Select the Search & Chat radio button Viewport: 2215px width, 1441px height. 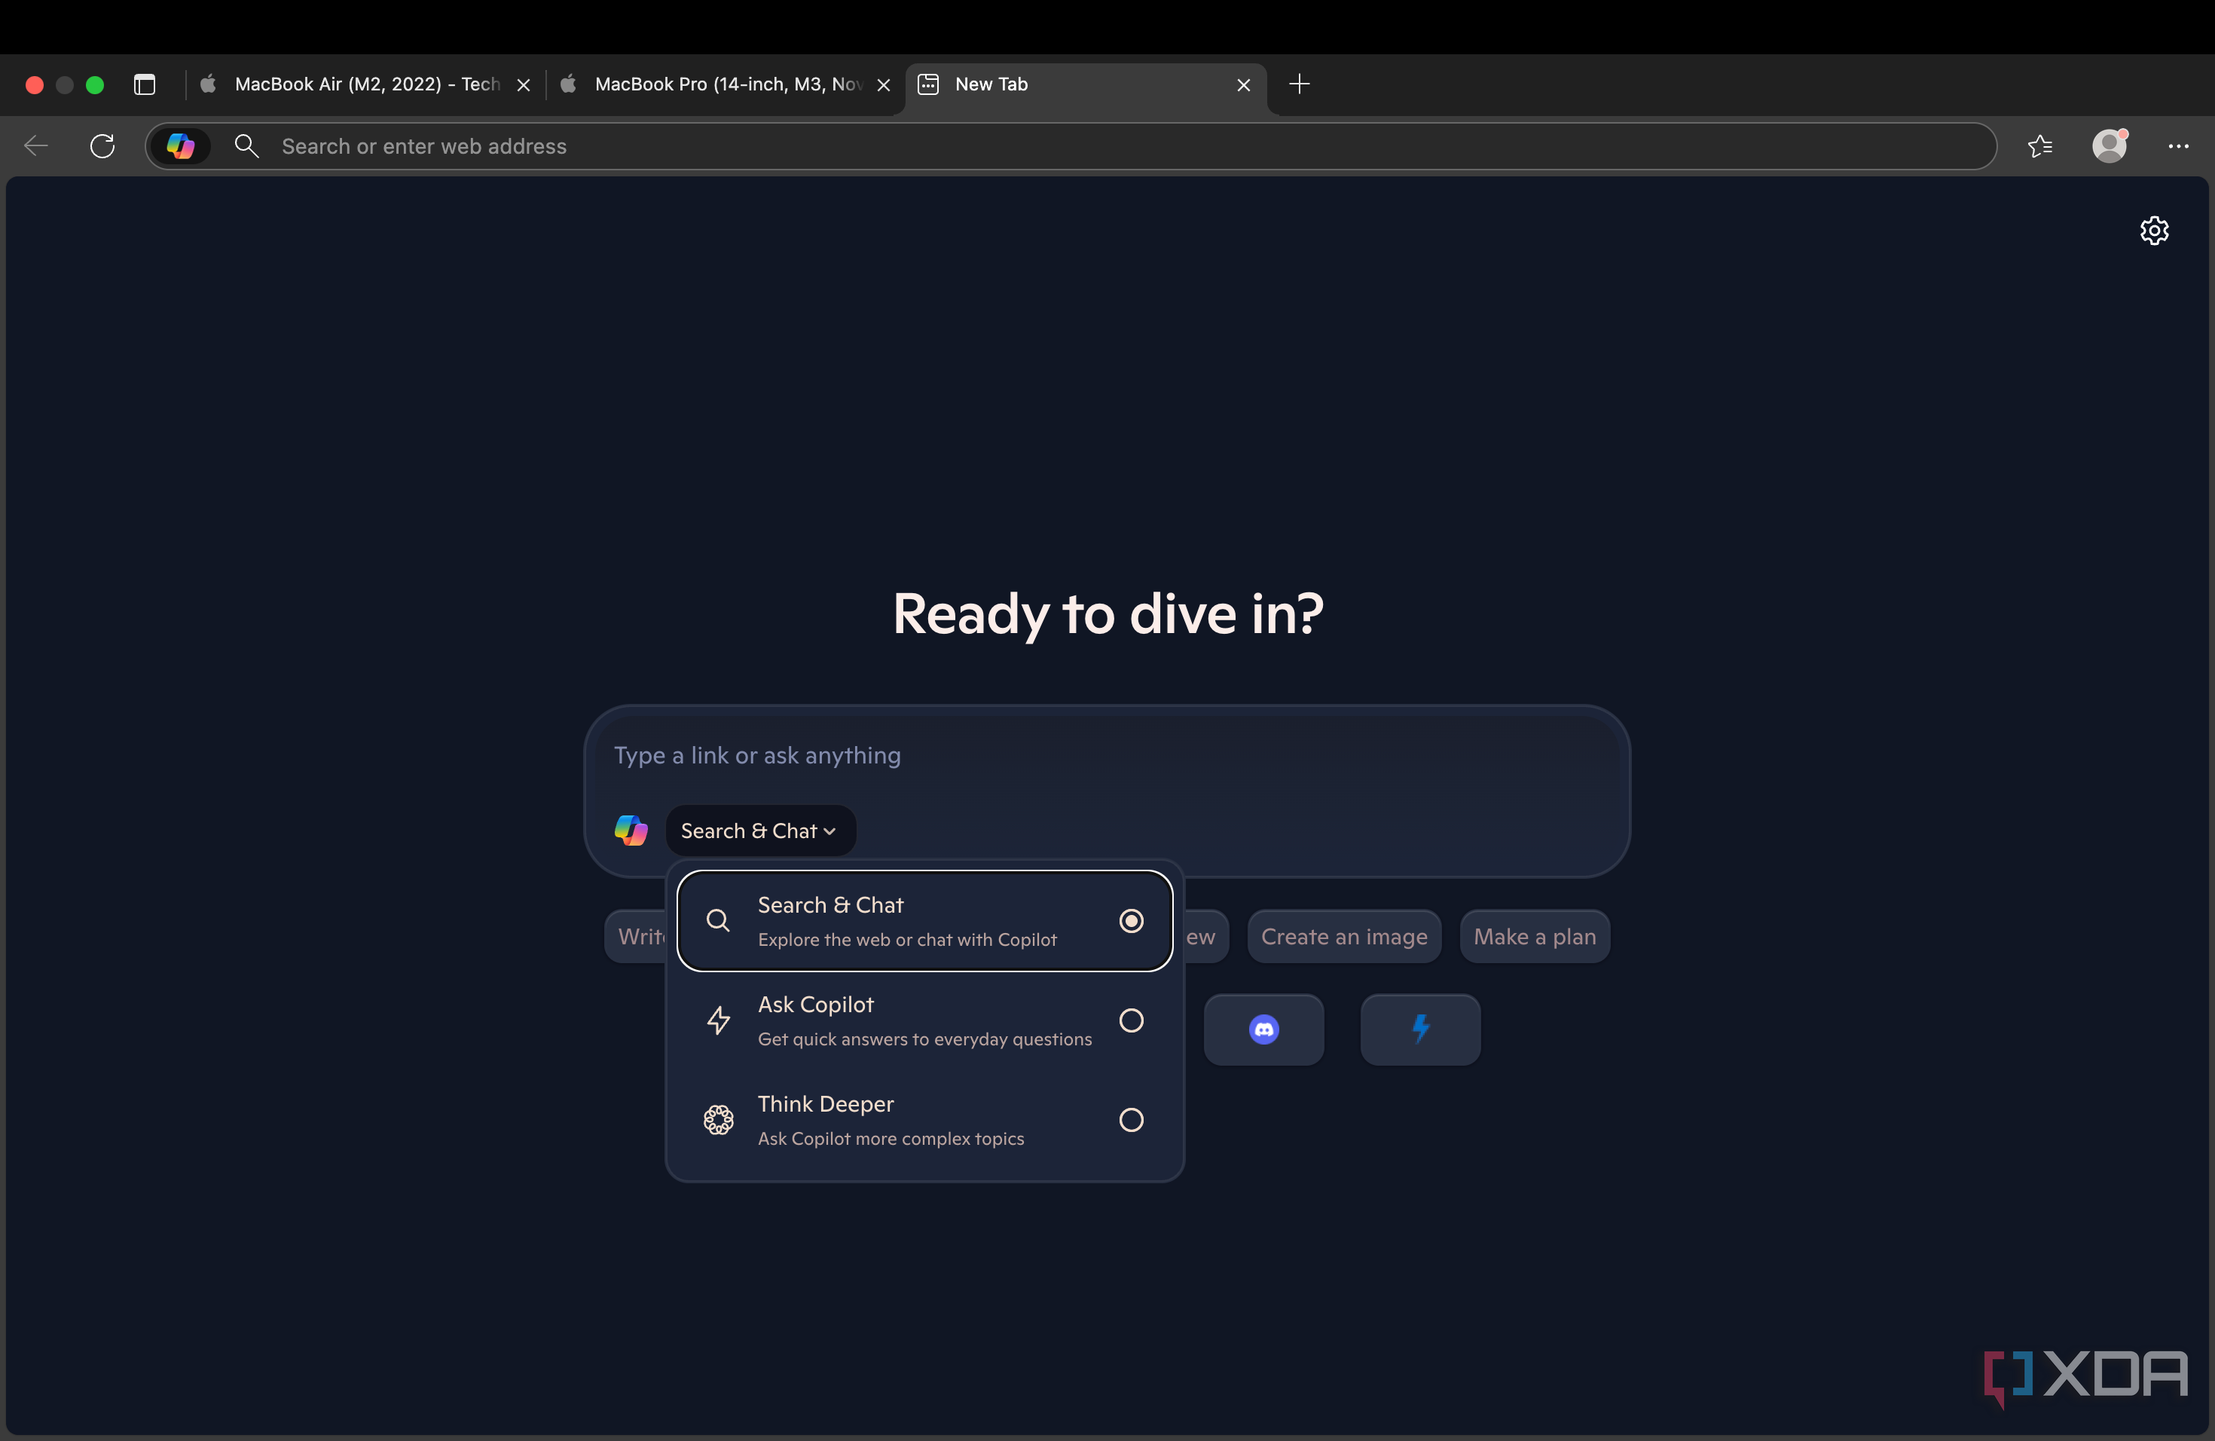1132,921
